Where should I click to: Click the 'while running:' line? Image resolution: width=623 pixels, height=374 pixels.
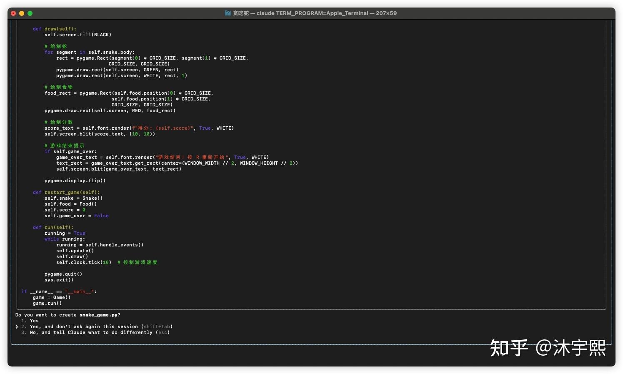pyautogui.click(x=65, y=239)
